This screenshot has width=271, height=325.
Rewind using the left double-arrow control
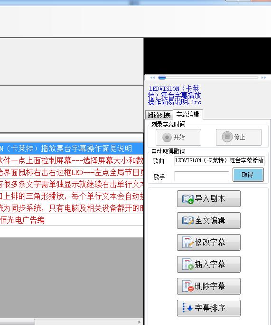152,78
